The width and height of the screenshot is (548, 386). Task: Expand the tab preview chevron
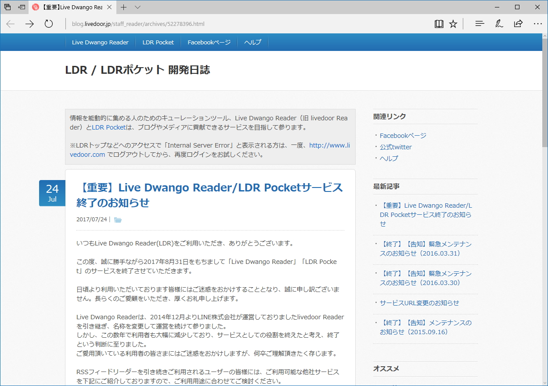tap(137, 7)
